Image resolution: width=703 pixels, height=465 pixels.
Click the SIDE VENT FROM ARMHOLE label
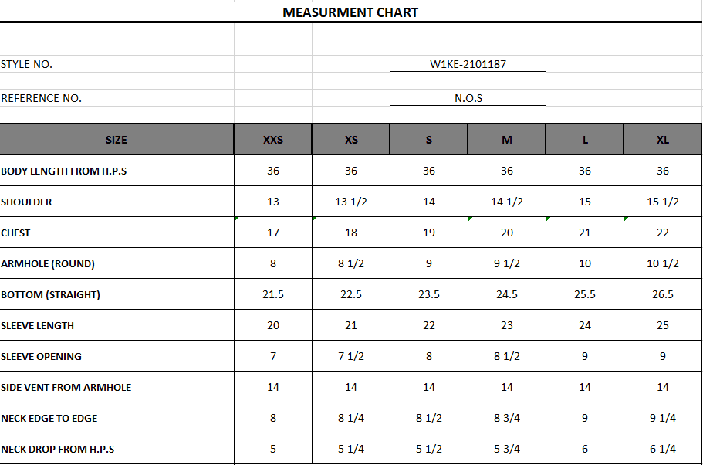pyautogui.click(x=66, y=387)
